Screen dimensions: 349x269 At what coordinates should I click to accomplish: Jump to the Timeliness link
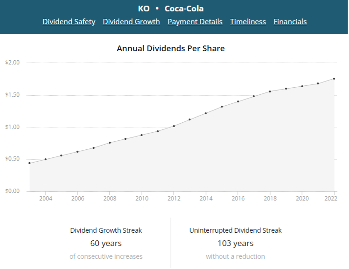[x=248, y=22]
